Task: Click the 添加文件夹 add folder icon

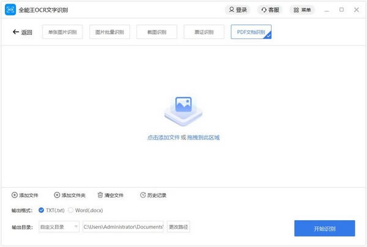Action: 57,195
